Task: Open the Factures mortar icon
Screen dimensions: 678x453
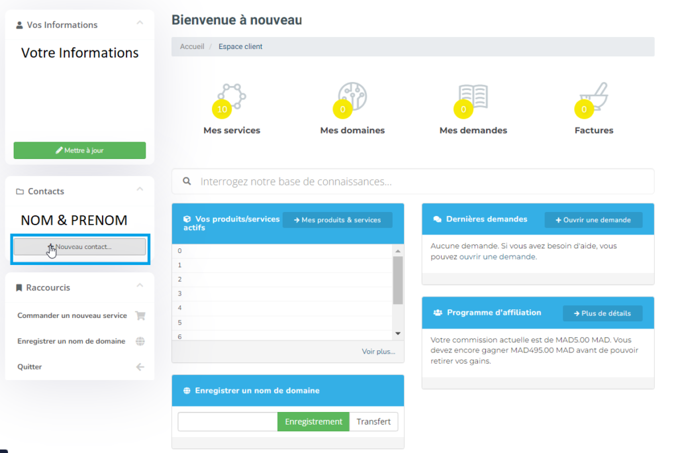Action: click(x=594, y=97)
